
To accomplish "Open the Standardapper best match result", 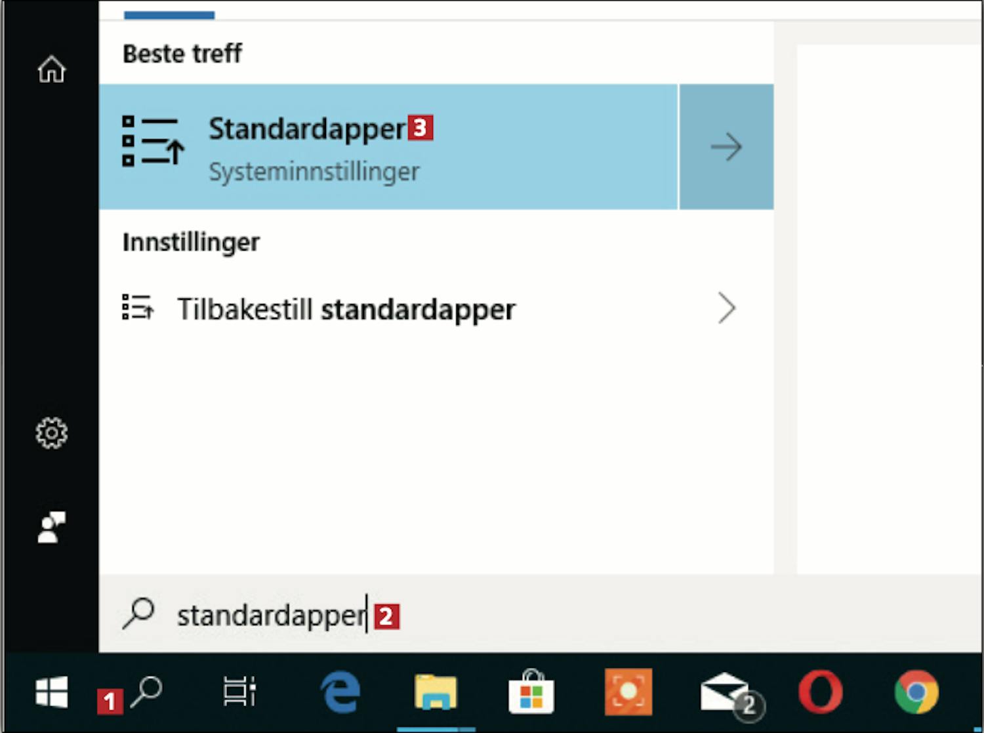I will pyautogui.click(x=388, y=147).
